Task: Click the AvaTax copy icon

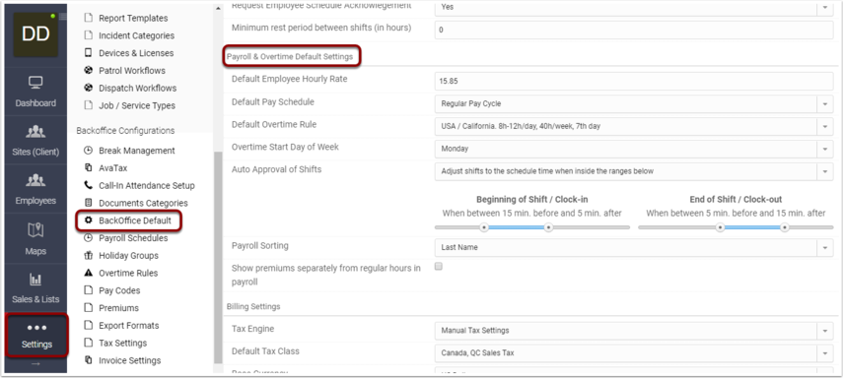Action: [88, 168]
